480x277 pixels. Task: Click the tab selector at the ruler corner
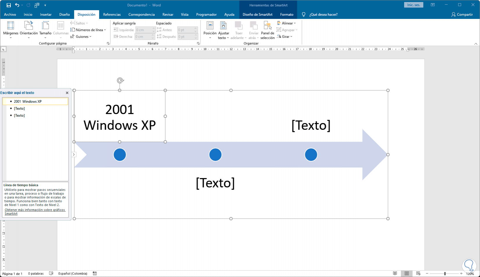point(4,49)
